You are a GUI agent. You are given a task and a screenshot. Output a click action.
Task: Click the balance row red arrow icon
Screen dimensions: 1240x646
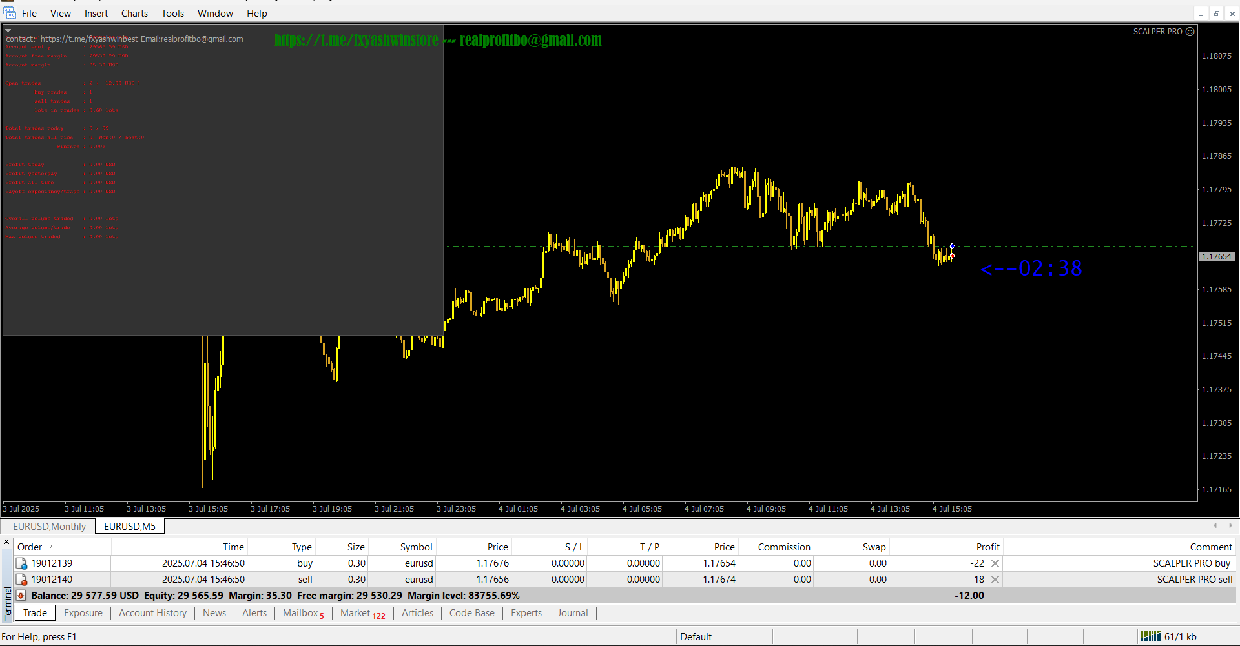[21, 596]
